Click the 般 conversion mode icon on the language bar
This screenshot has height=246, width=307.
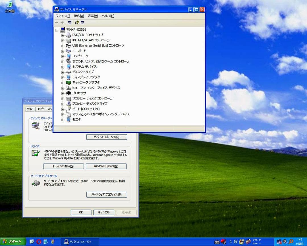coord(236,241)
